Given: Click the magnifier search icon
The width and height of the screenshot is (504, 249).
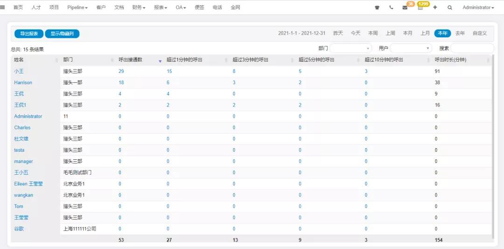Looking at the screenshot, I should pyautogui.click(x=450, y=8).
